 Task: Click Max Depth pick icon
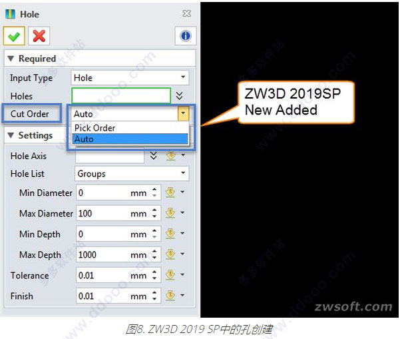point(170,254)
